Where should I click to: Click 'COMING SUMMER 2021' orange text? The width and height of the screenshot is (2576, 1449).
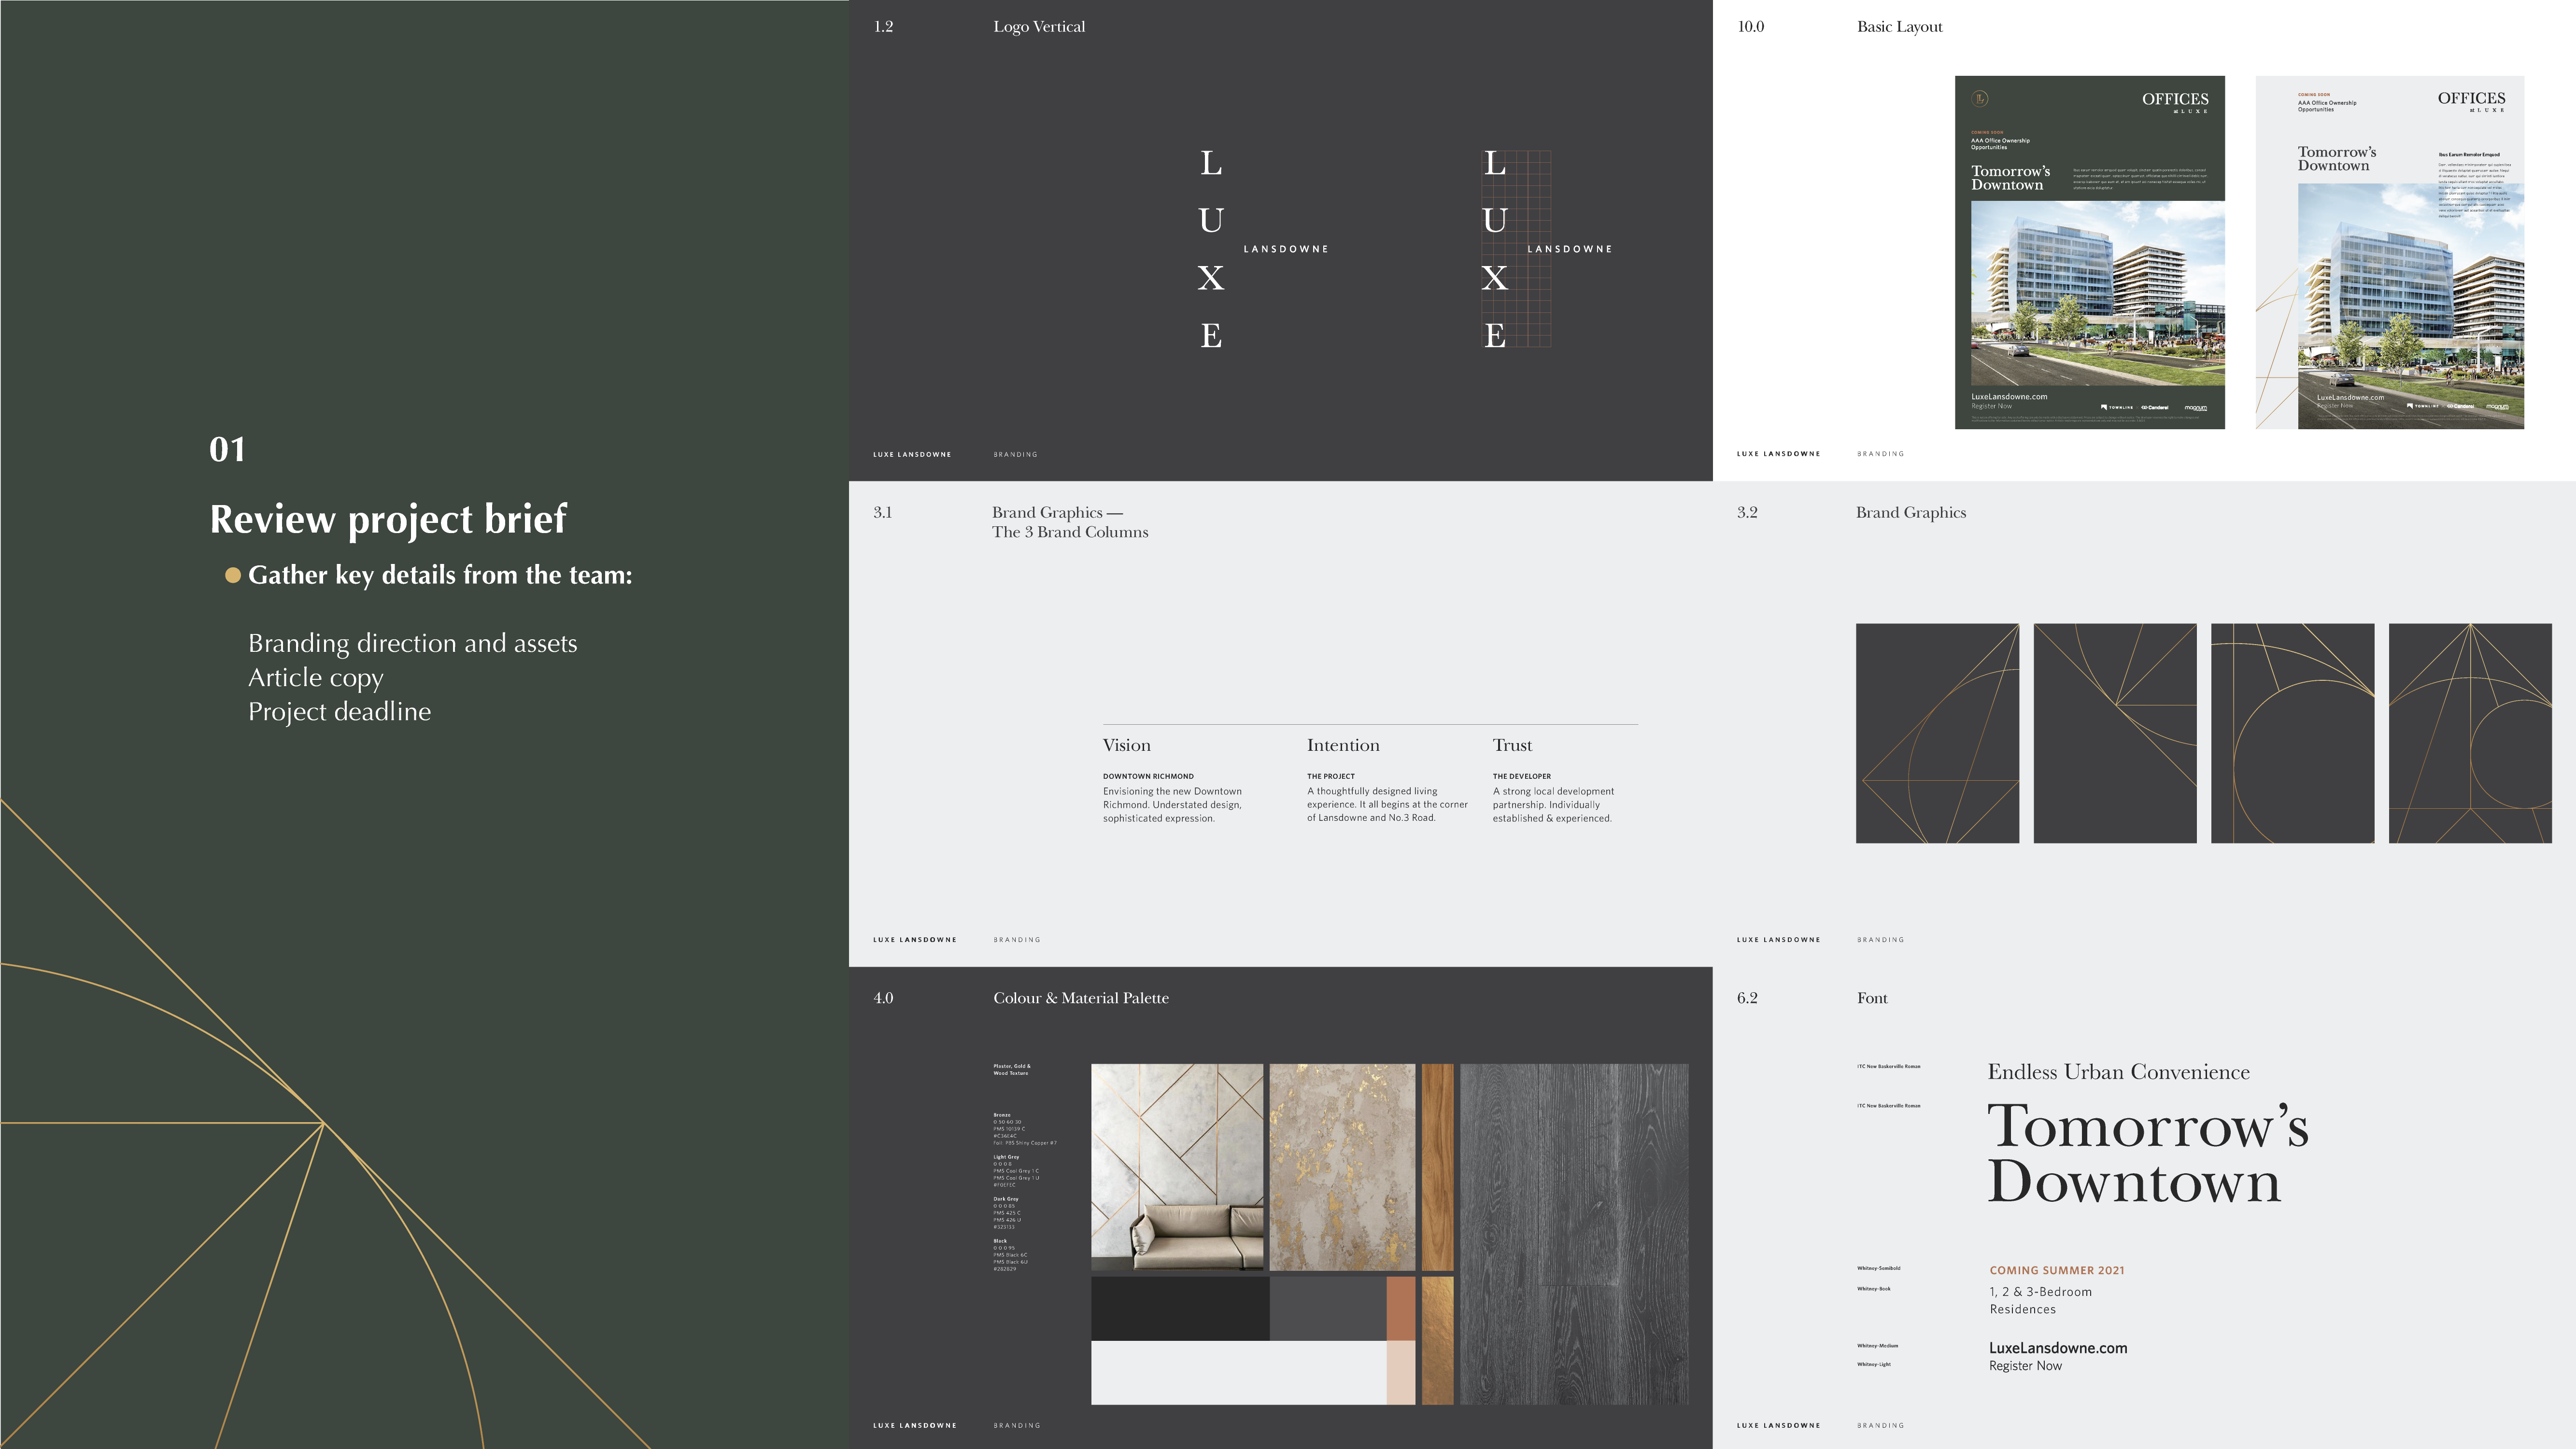coord(2056,1270)
